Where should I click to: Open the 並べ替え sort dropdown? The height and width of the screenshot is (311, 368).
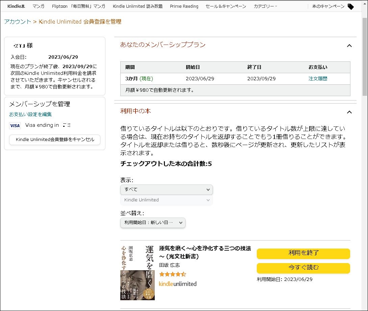[153, 223]
